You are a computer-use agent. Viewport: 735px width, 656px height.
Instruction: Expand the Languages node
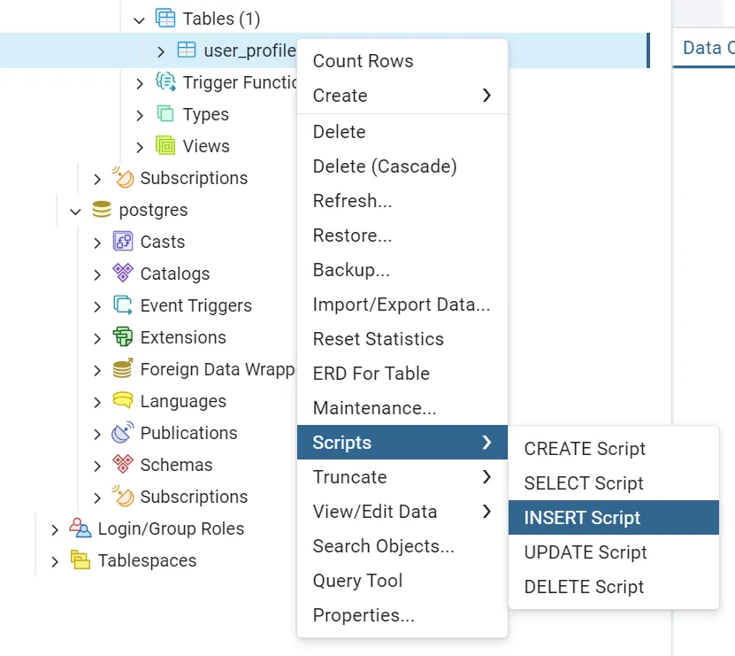pos(97,402)
